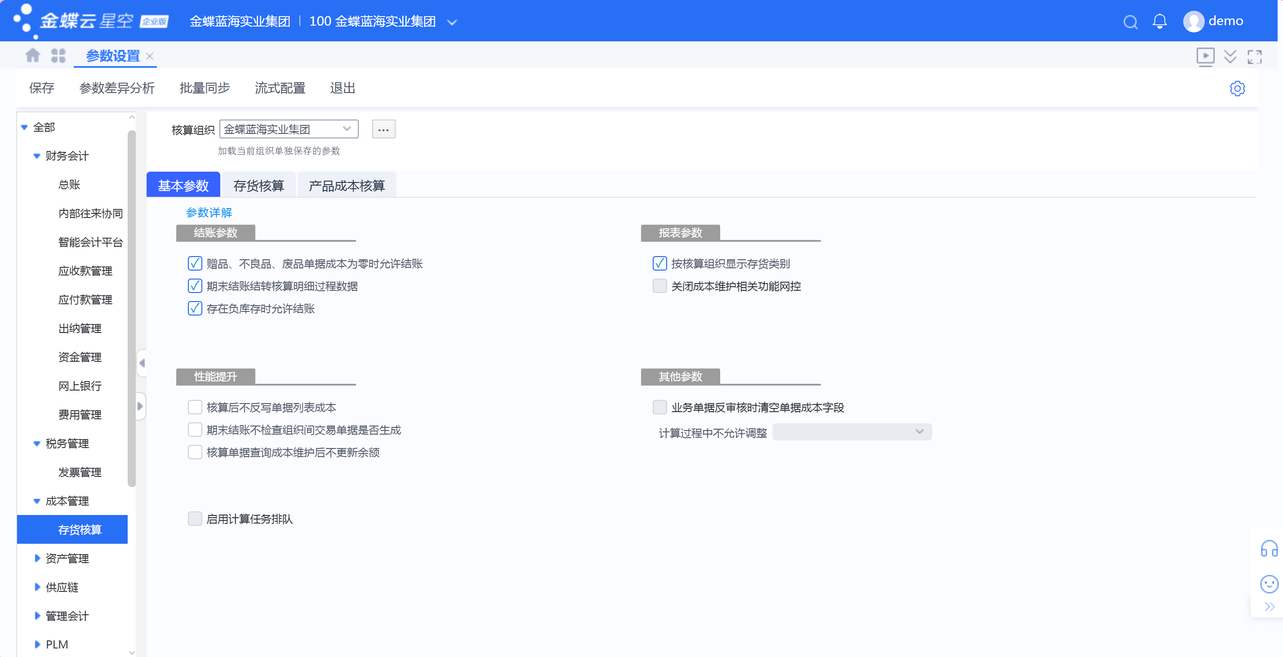This screenshot has height=657, width=1283.
Task: Expand the right floating panel arrows
Action: pos(1270,606)
